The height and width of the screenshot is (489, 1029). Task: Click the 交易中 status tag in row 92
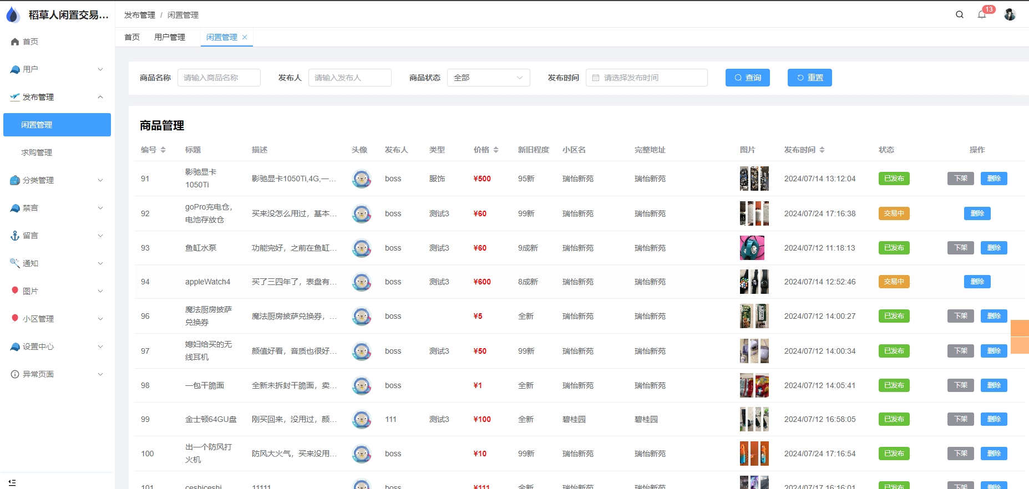point(894,213)
